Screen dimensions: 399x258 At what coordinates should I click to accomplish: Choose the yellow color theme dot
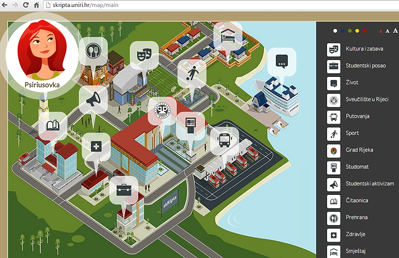(357, 31)
